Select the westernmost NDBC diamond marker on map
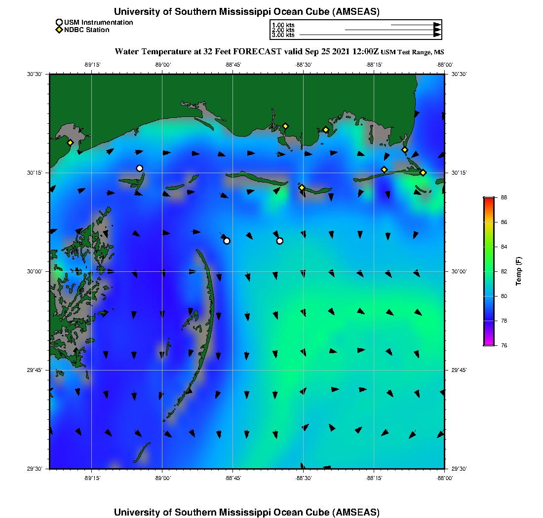 (70, 143)
